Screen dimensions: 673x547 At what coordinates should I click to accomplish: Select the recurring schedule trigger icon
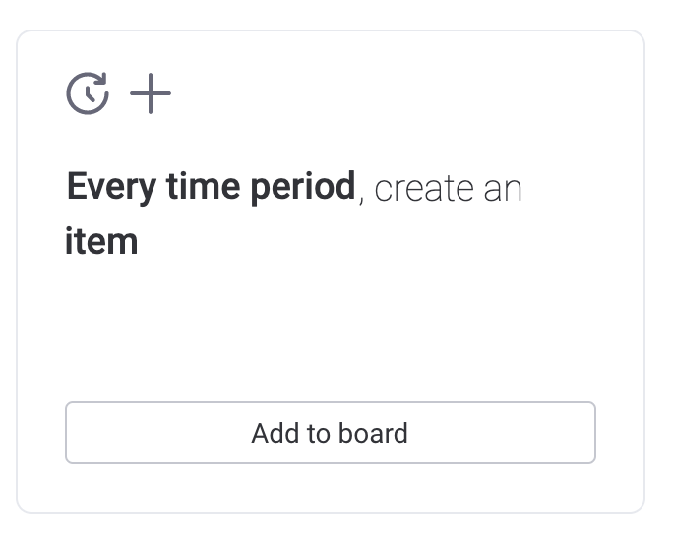pyautogui.click(x=88, y=93)
